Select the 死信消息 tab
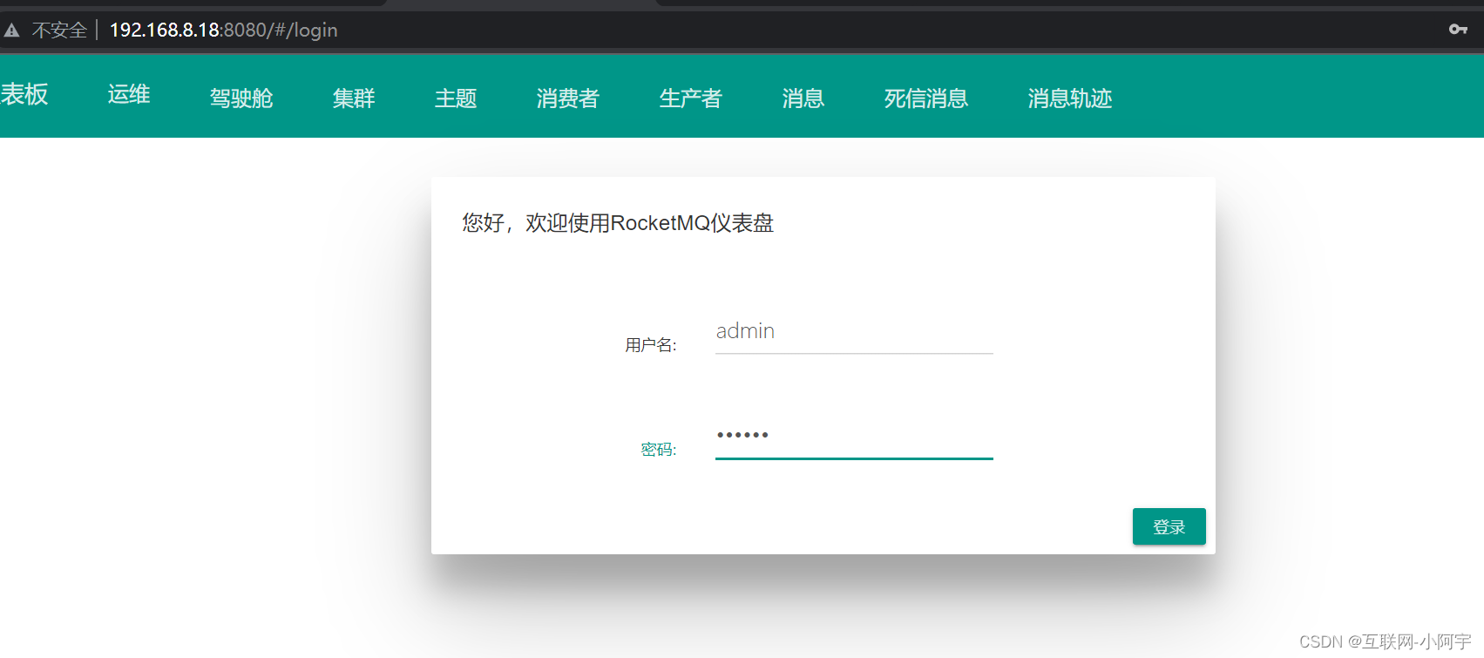Viewport: 1484px width, 658px height. click(926, 98)
